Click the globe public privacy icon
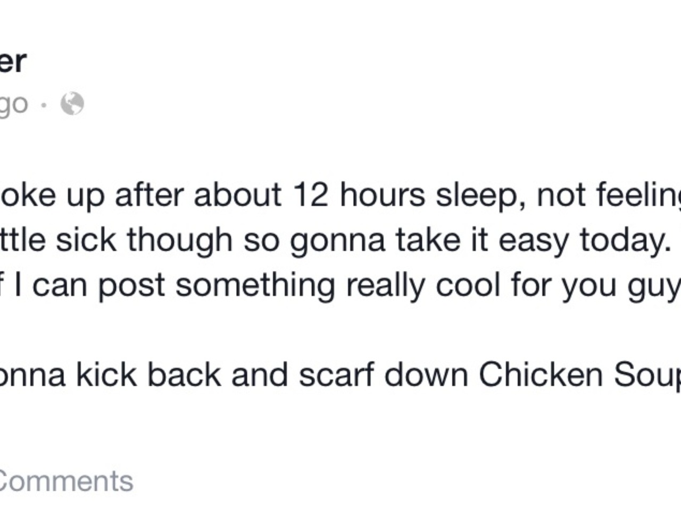 [x=72, y=104]
